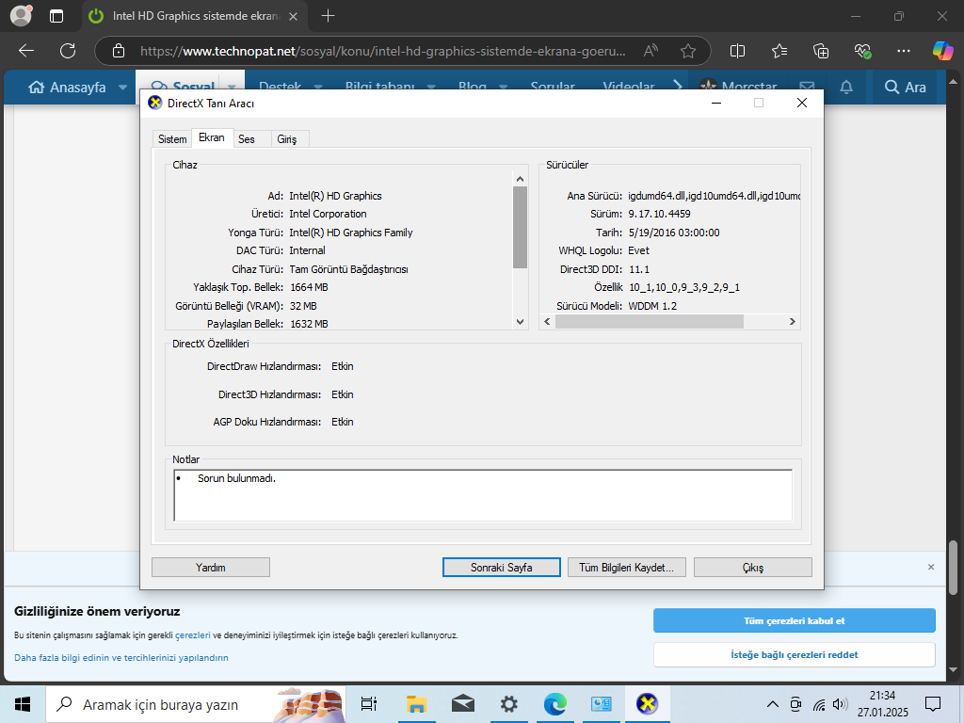964x723 pixels.
Task: View site information lock icon
Action: tap(118, 51)
